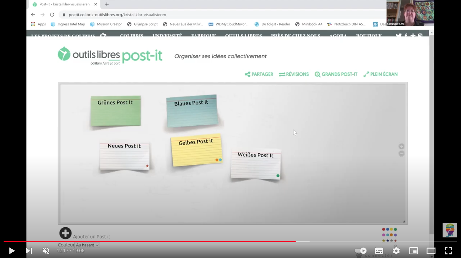Open video settings gear
This screenshot has height=258, width=461.
tap(396, 250)
